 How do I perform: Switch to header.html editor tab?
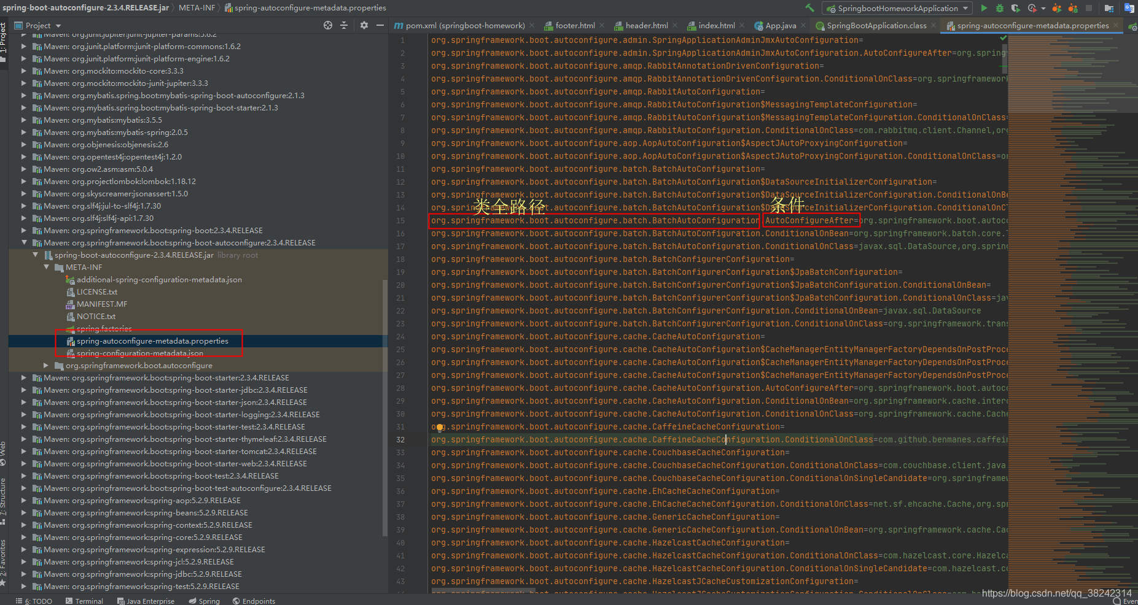click(647, 25)
